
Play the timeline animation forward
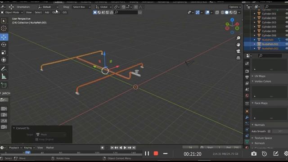click(x=125, y=148)
